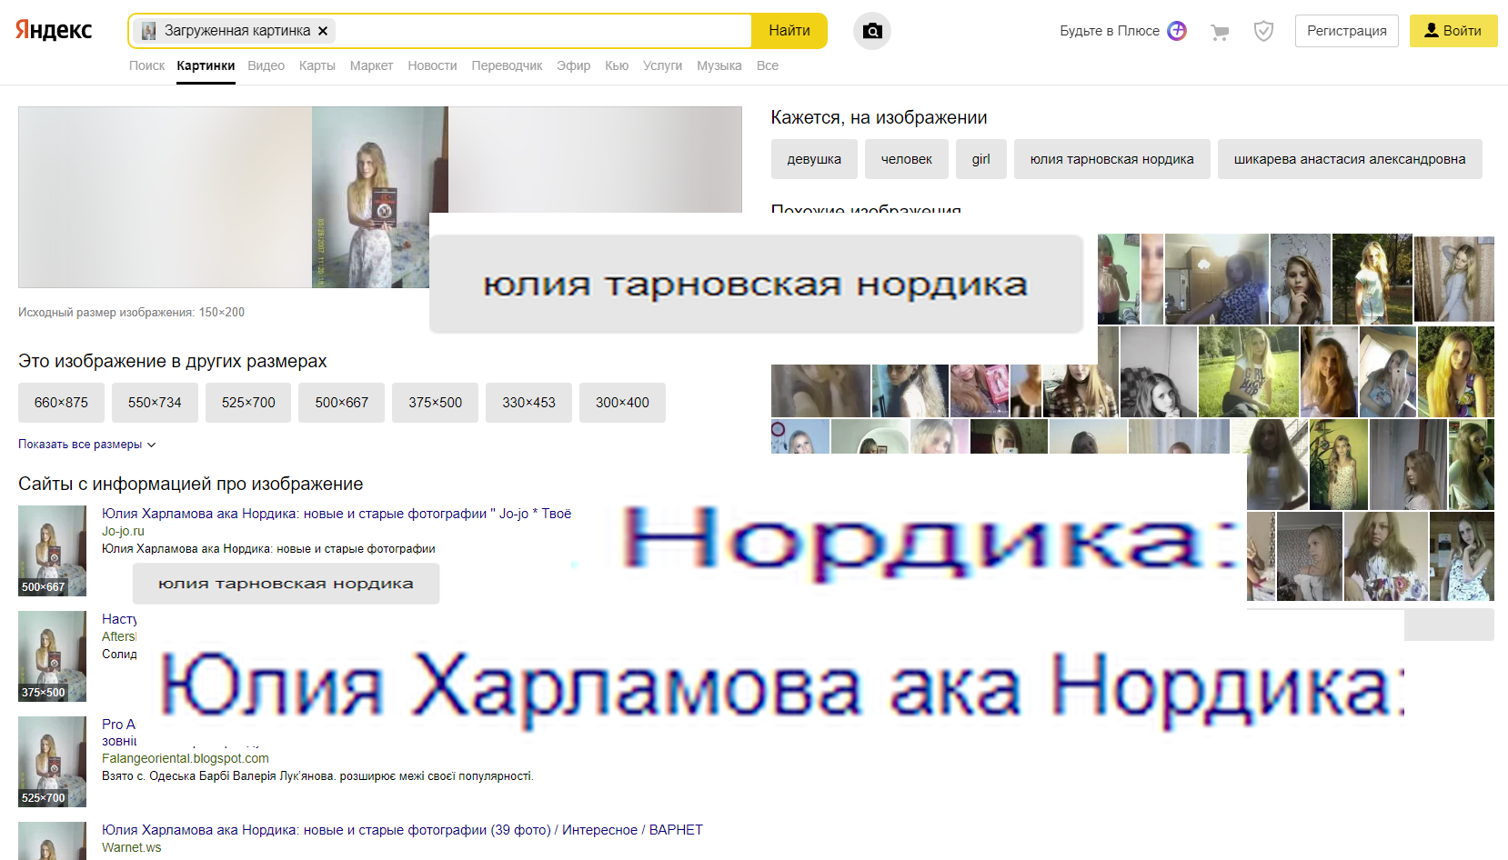Remove the uploaded picture chip with X
The height and width of the screenshot is (860, 1508).
pyautogui.click(x=323, y=31)
